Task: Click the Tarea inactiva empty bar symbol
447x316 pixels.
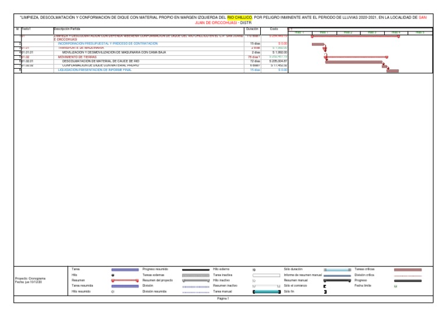Action: [266, 275]
